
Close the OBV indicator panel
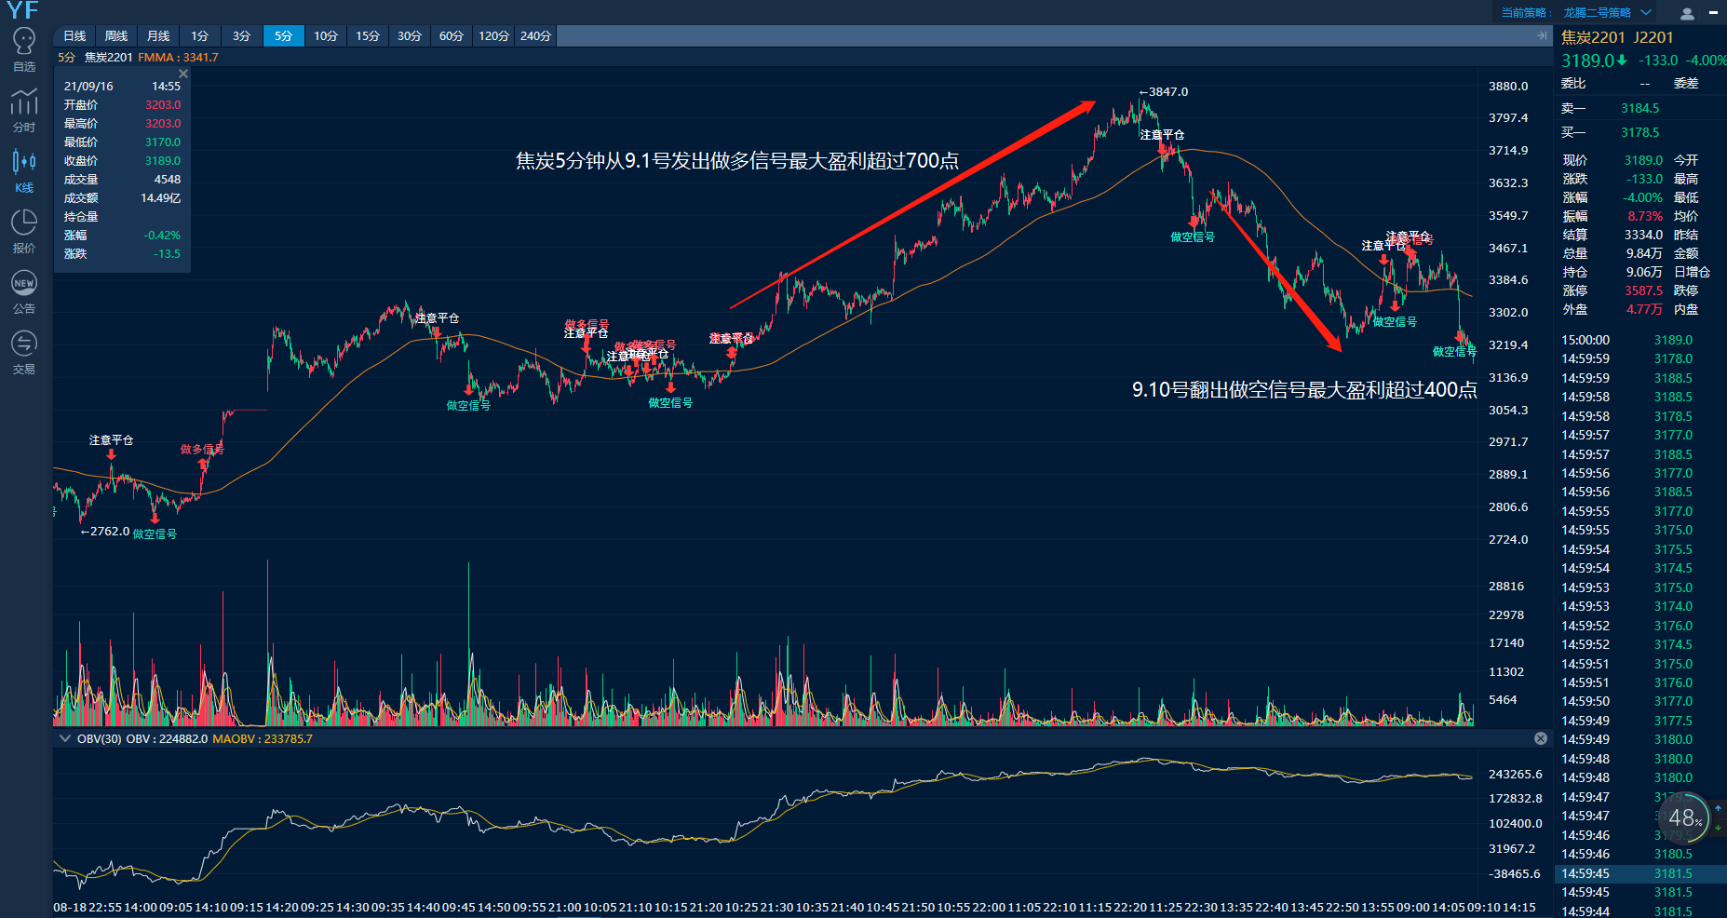click(1541, 738)
